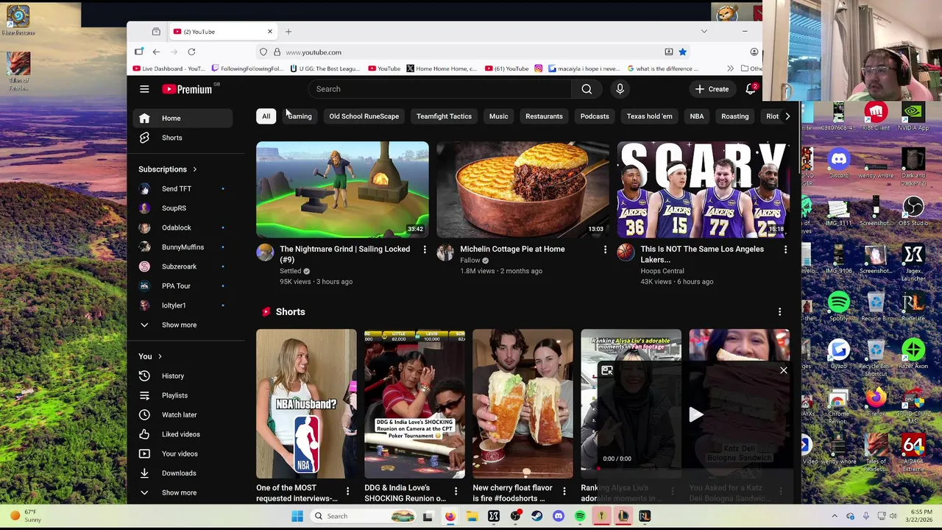Open SoupRS channel subscription

[x=183, y=208]
